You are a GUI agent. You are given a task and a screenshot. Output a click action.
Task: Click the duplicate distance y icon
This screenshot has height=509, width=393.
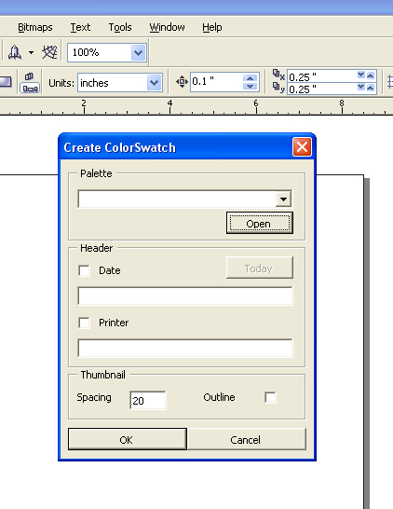(278, 88)
